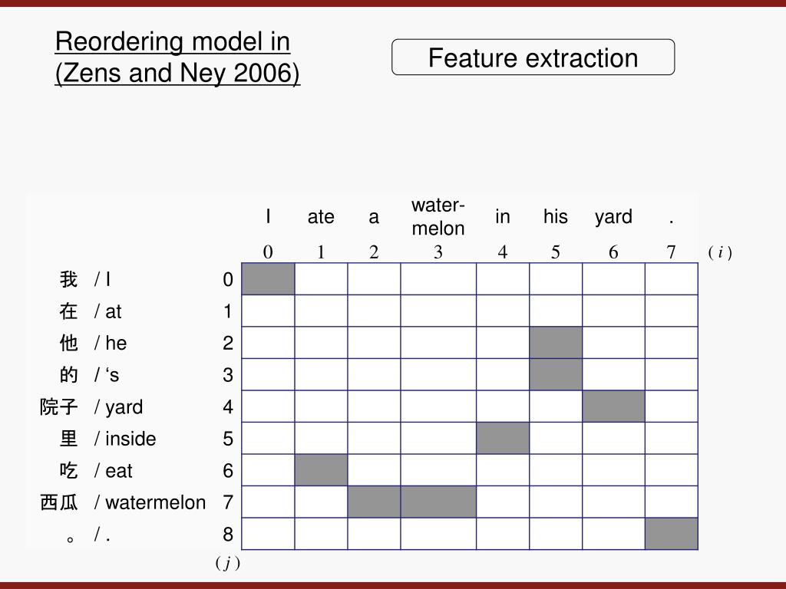786x589 pixels.
Task: Click the yard column header word
Action: click(x=613, y=217)
